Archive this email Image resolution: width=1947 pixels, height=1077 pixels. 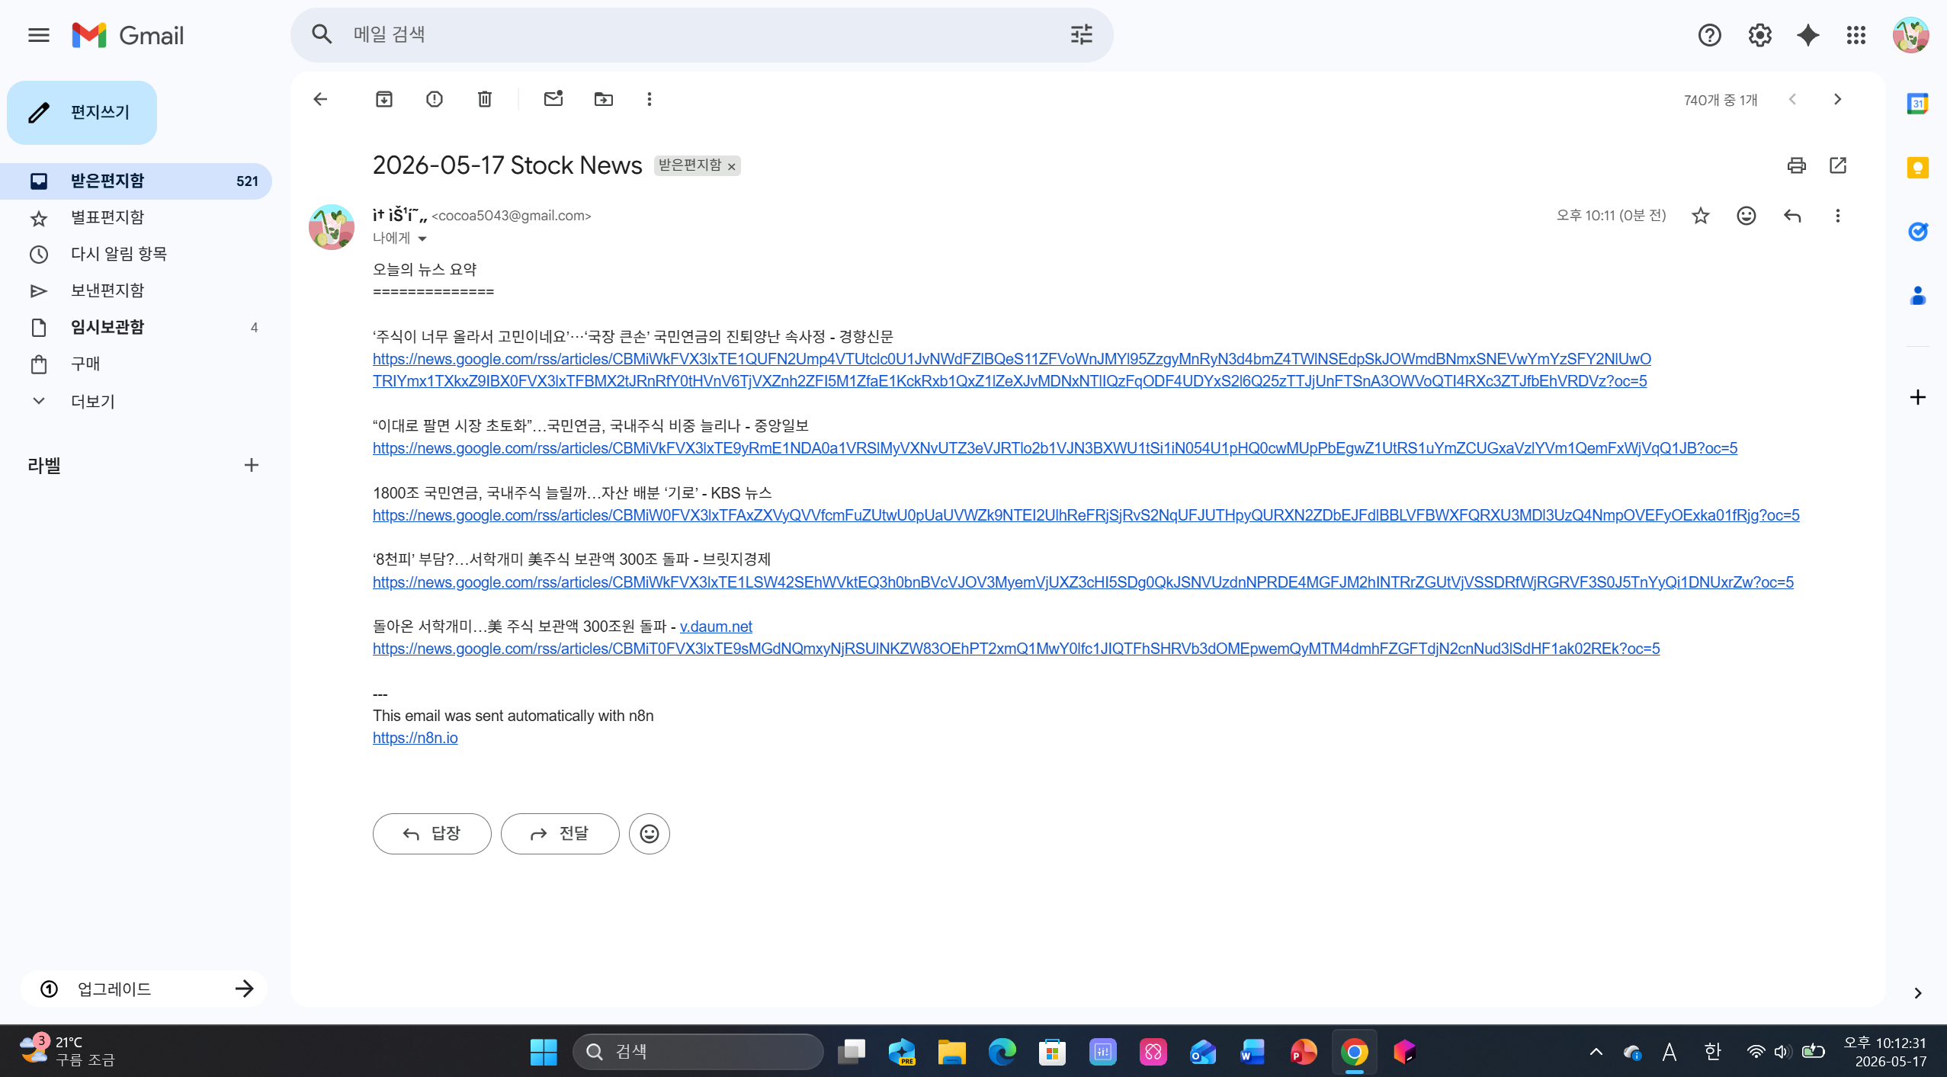pos(384,99)
